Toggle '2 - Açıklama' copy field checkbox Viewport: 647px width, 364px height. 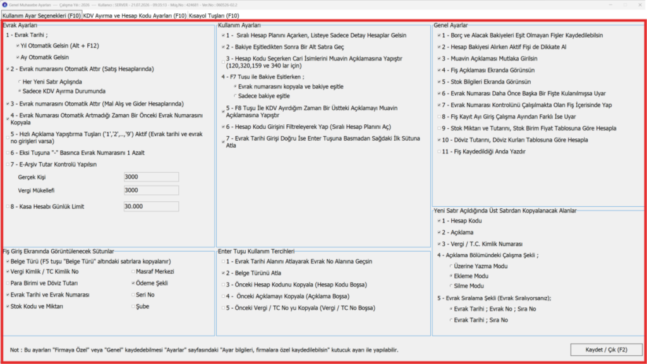[x=439, y=233]
